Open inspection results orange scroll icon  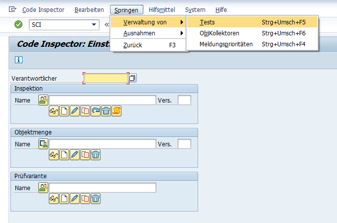pyautogui.click(x=116, y=111)
